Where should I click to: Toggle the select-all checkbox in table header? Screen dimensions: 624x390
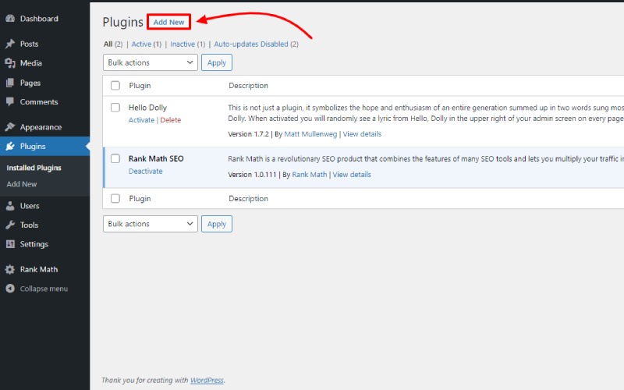coord(115,86)
